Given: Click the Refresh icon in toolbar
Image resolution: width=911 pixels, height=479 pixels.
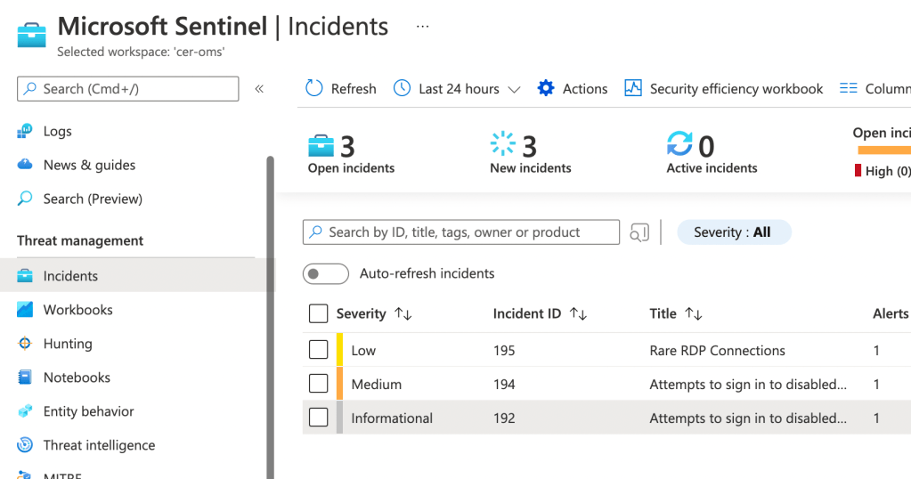Looking at the screenshot, I should tap(313, 88).
